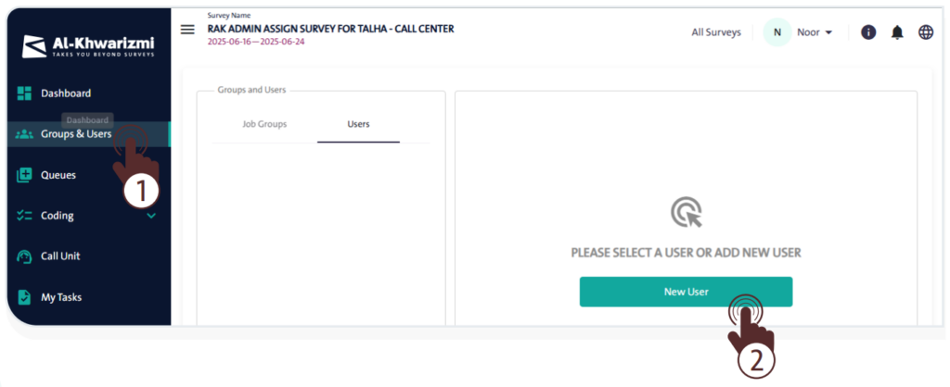Click the Dashboard grid icon in sidebar
Image resolution: width=950 pixels, height=387 pixels.
(25, 94)
